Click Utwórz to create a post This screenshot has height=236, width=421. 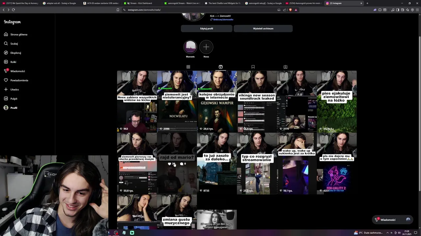coord(12,89)
